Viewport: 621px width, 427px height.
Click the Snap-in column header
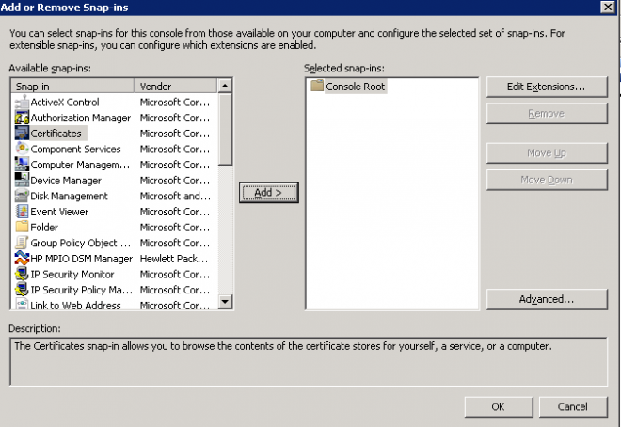[73, 86]
